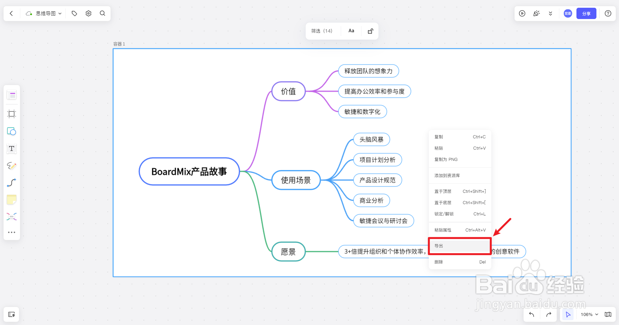Choose 复制 from context menu
This screenshot has height=325, width=619.
(460, 137)
